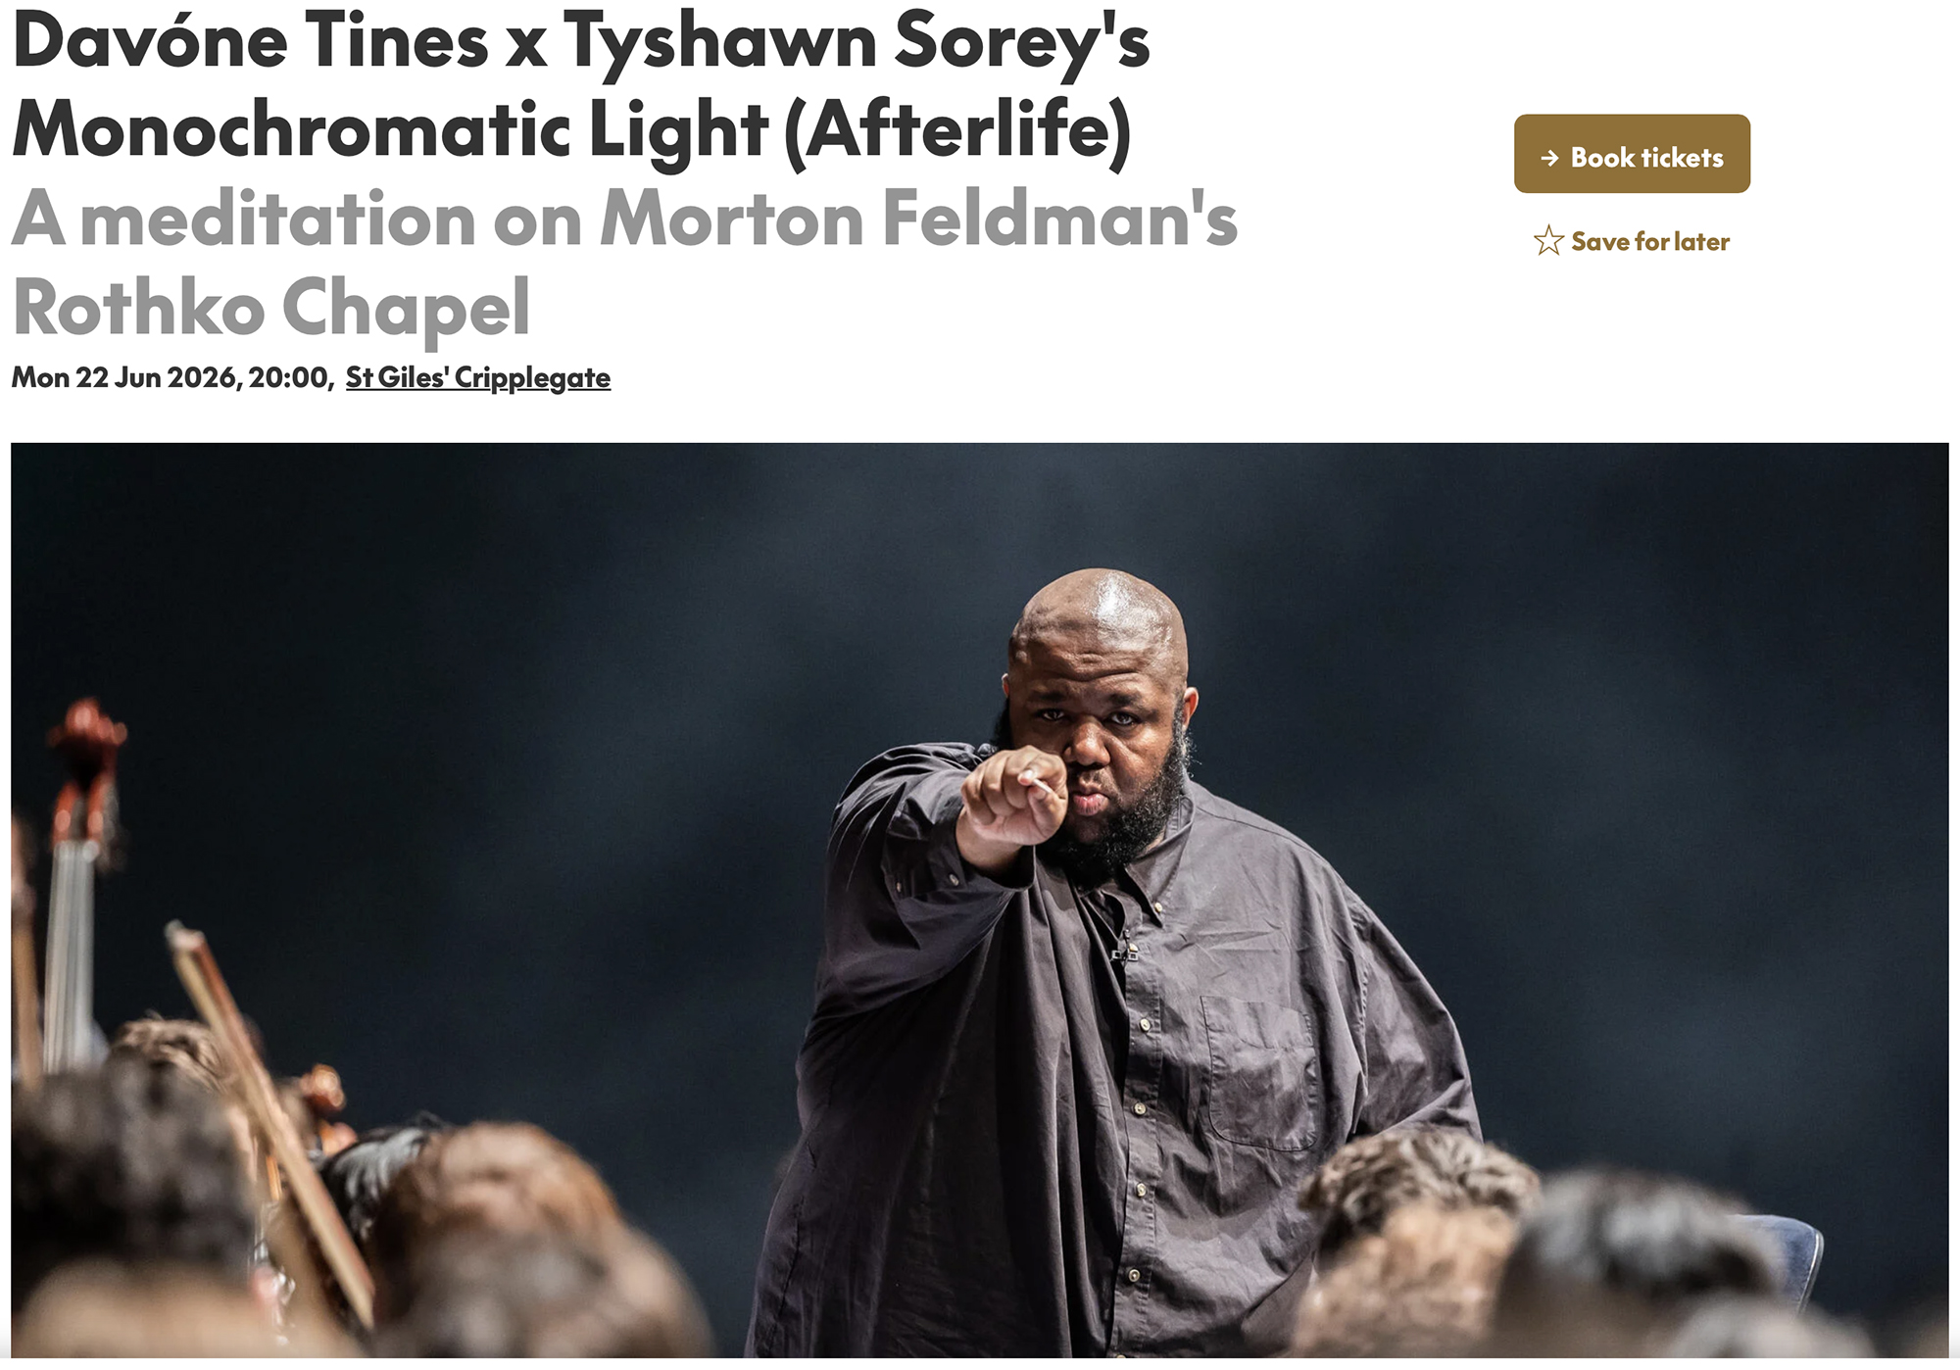Click the Book tickets button
Screen dimensions: 1960x1370
pos(1632,154)
